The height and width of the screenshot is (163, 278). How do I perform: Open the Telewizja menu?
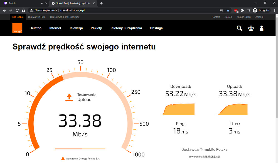[76, 28]
